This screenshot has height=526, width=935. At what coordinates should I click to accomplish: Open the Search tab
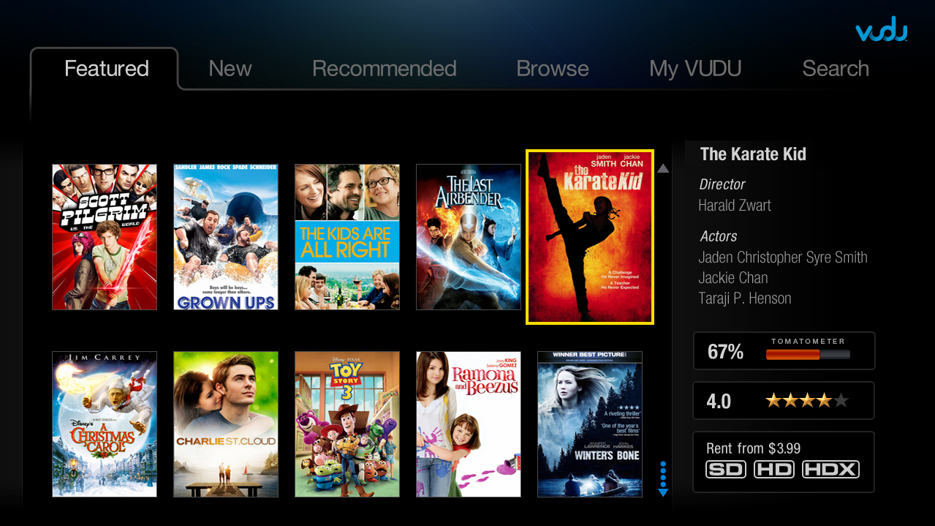coord(836,69)
